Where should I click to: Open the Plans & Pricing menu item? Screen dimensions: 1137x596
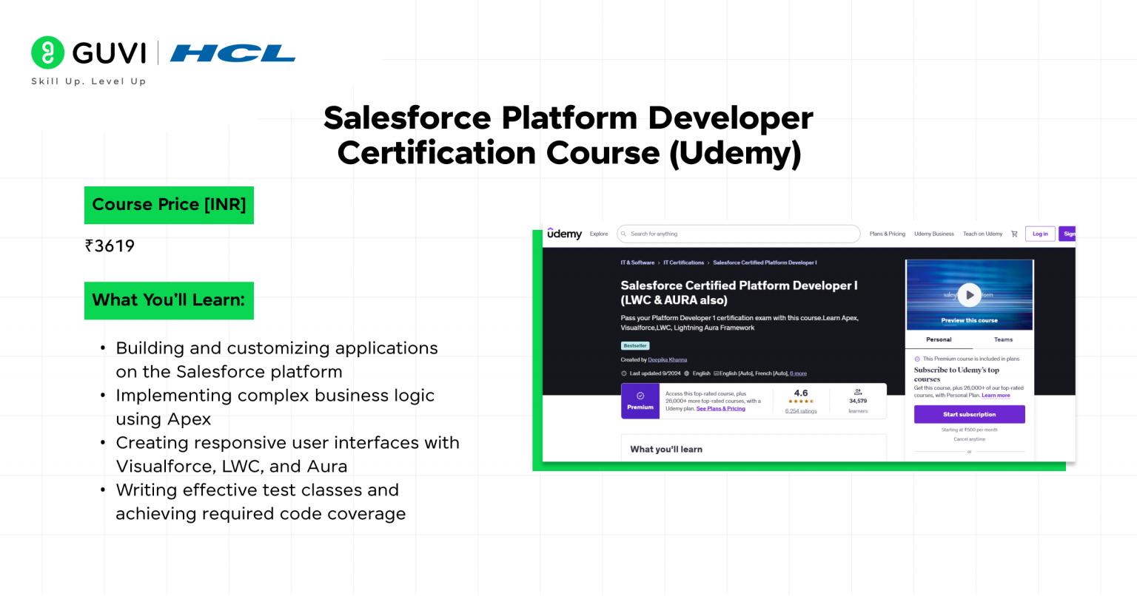click(888, 234)
